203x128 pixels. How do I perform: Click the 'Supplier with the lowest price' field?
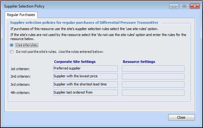coord(85,76)
